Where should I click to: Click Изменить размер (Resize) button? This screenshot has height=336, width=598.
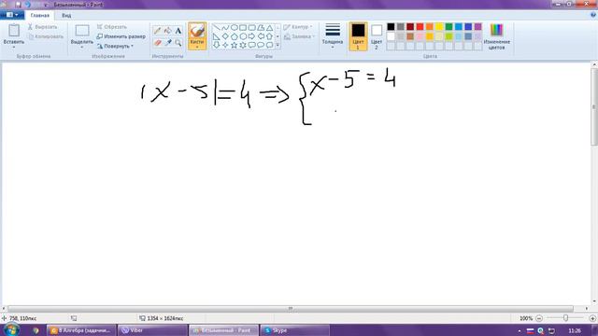click(x=121, y=36)
